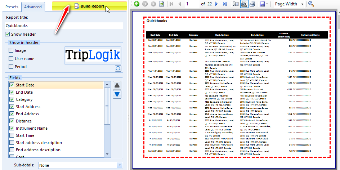Refresh the report with the green refresh icon
340x170 pixels.
(x=162, y=4)
